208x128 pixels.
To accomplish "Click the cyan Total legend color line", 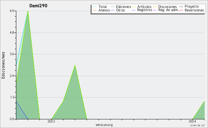I will click(x=95, y=7).
